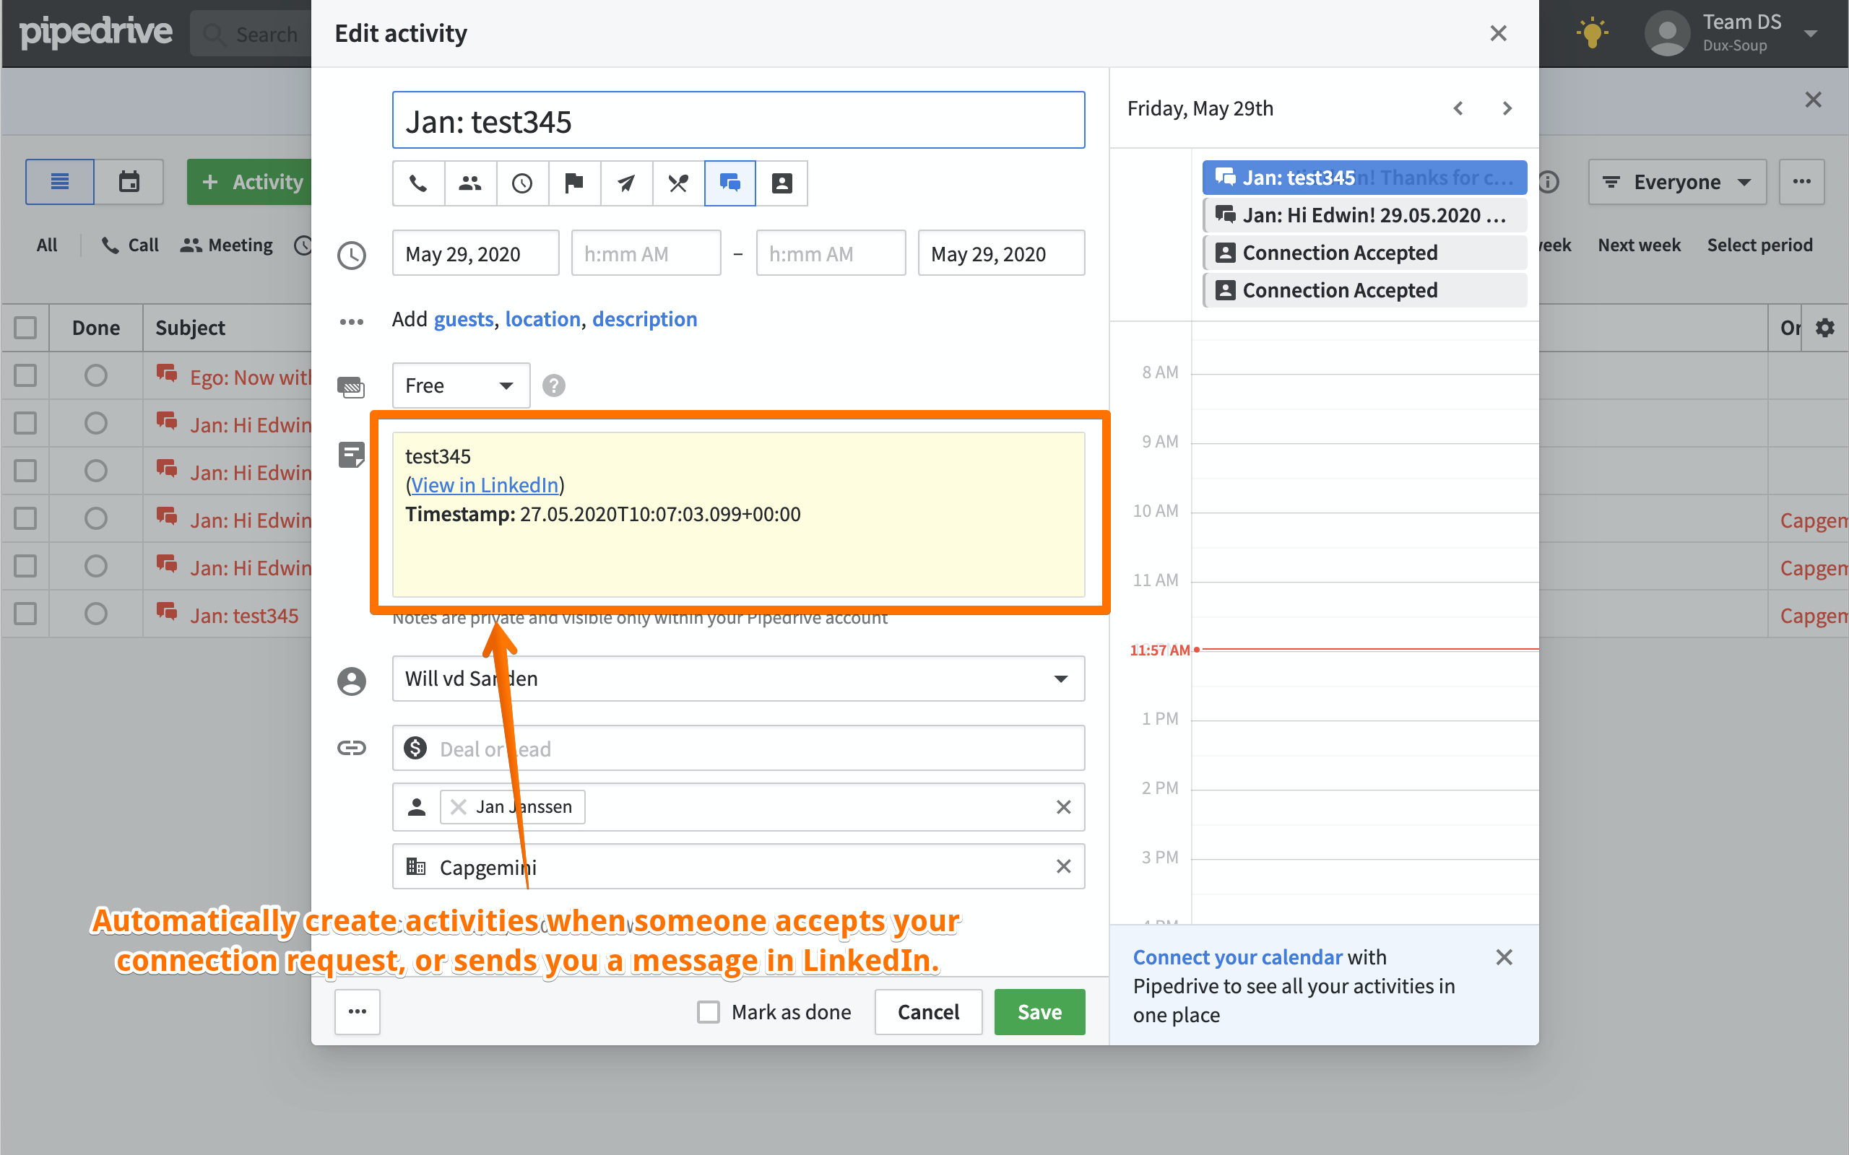1849x1155 pixels.
Task: Tick the Mark as done checkbox
Action: (x=709, y=1011)
